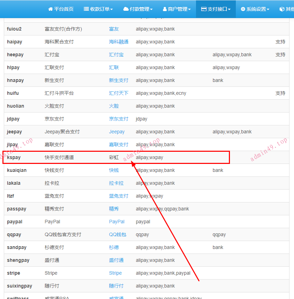
Task: Open the blue PayPal link
Action: click(117, 222)
